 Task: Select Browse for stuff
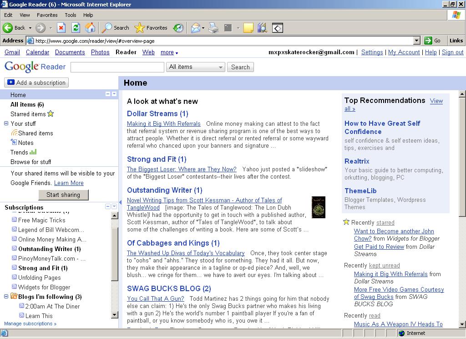coord(31,162)
